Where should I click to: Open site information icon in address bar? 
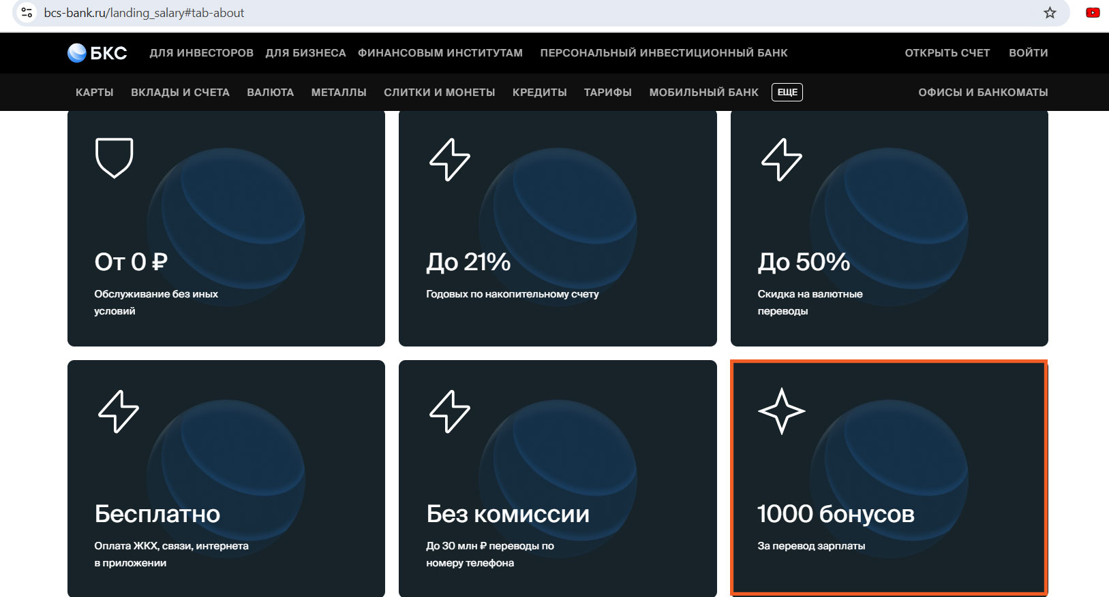pyautogui.click(x=27, y=13)
